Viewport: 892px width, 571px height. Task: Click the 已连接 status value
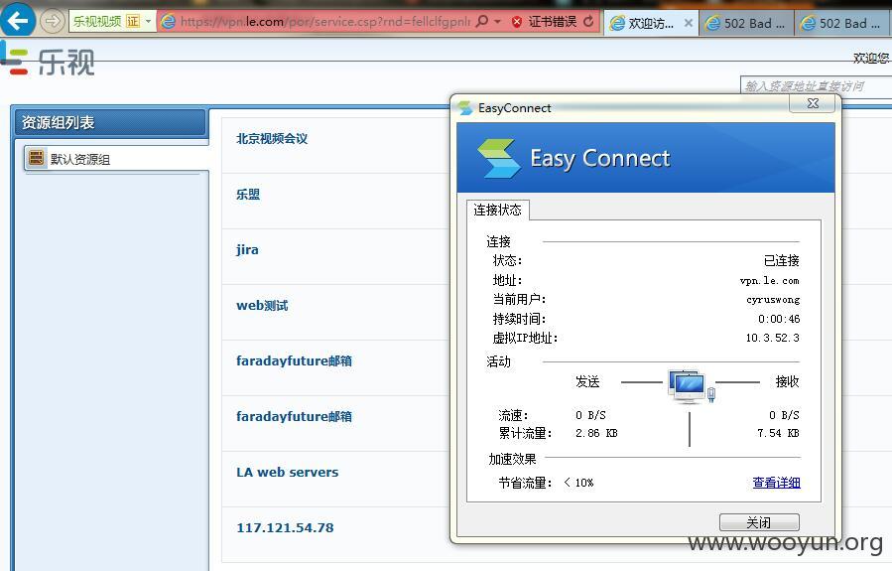(781, 260)
